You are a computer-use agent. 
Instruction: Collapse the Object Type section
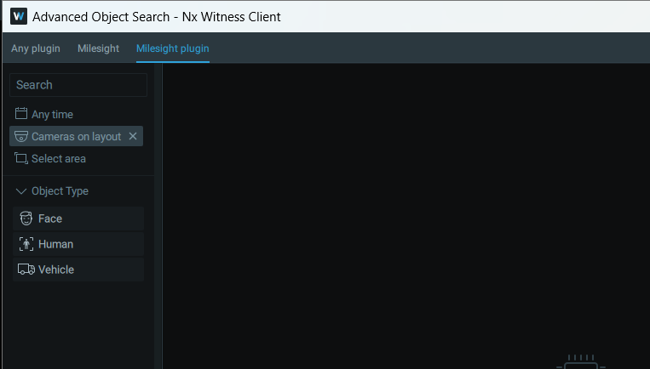[x=20, y=191]
